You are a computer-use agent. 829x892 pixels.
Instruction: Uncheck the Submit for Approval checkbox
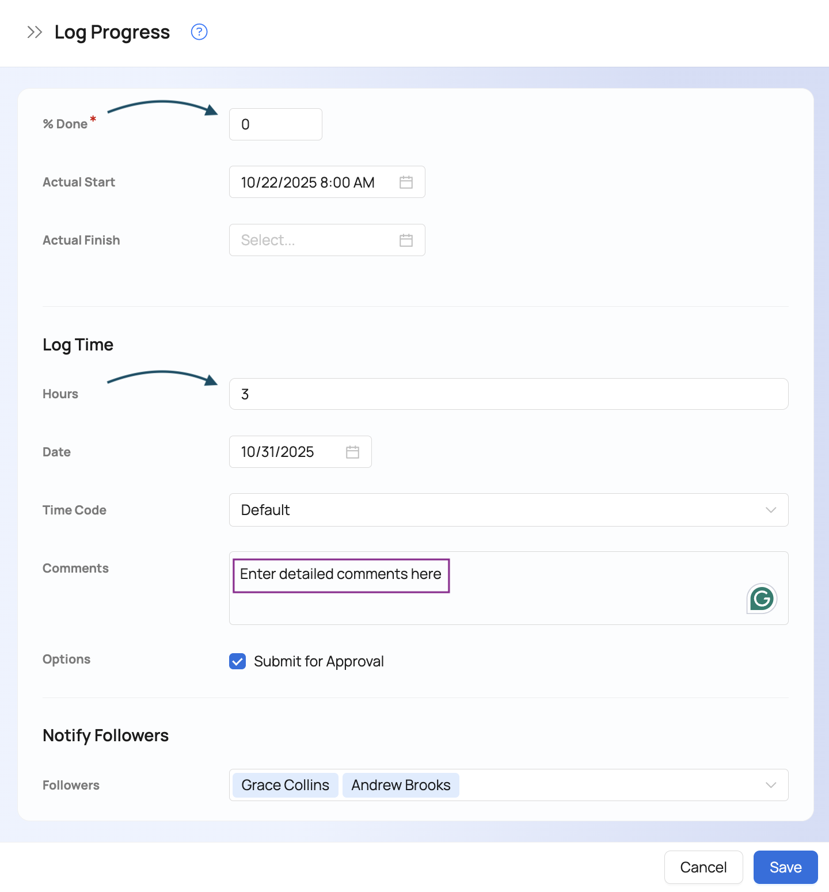click(x=238, y=661)
